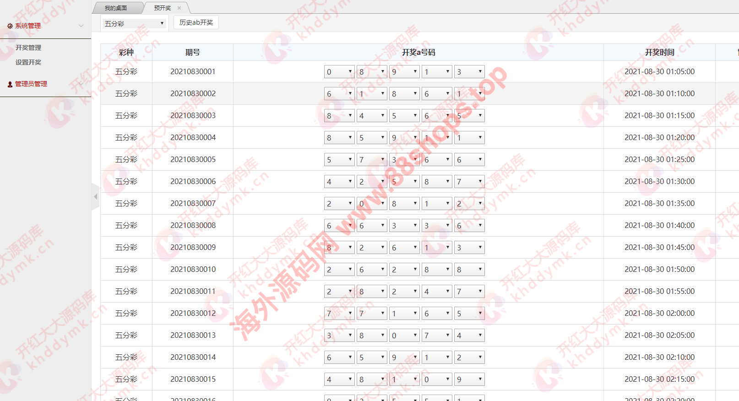The width and height of the screenshot is (739, 401).
Task: Open fourth number dropdown for period 20210830010
Action: point(437,270)
